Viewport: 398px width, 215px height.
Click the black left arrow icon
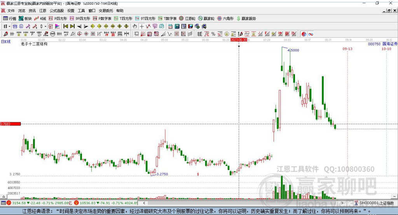tap(79, 26)
